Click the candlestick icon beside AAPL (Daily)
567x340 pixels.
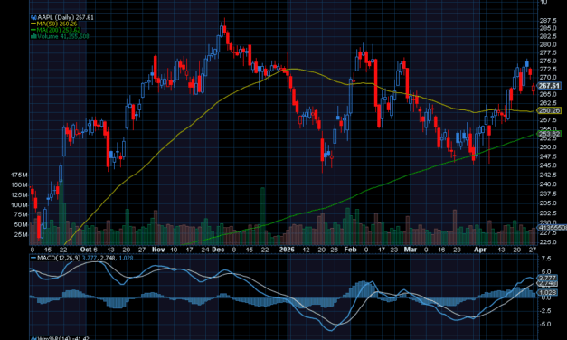[x=34, y=17]
